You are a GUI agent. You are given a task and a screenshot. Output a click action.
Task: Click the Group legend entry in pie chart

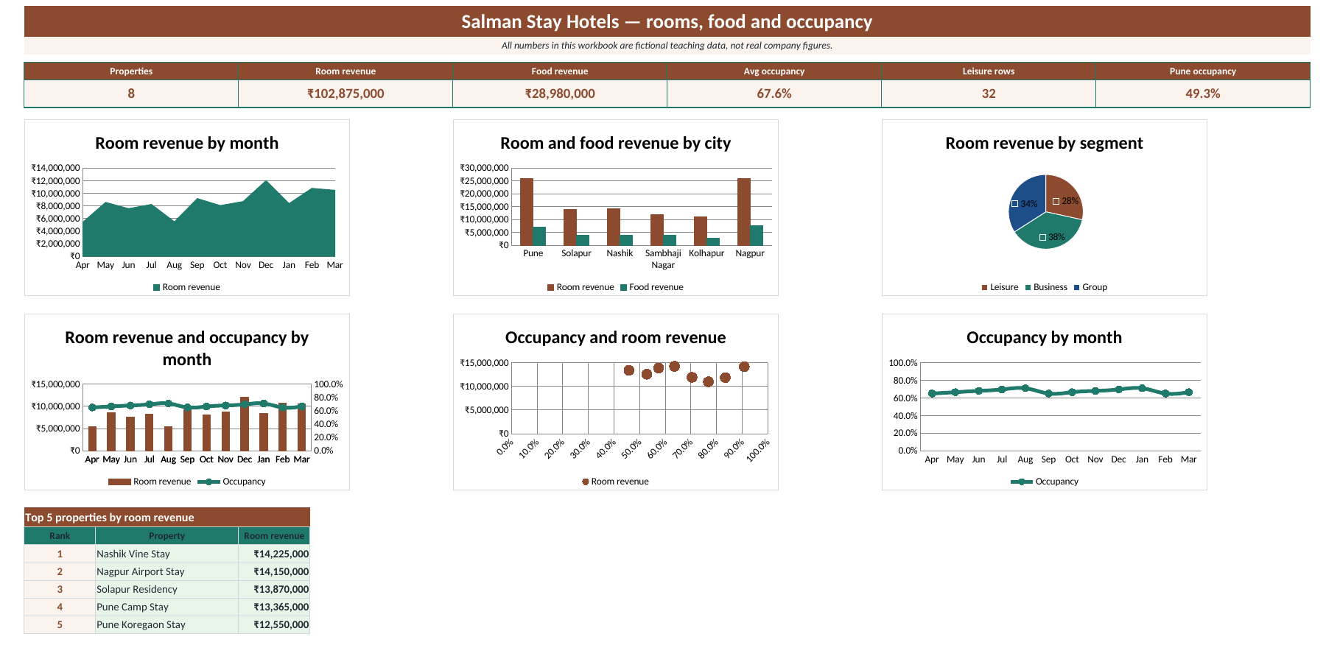point(1090,287)
